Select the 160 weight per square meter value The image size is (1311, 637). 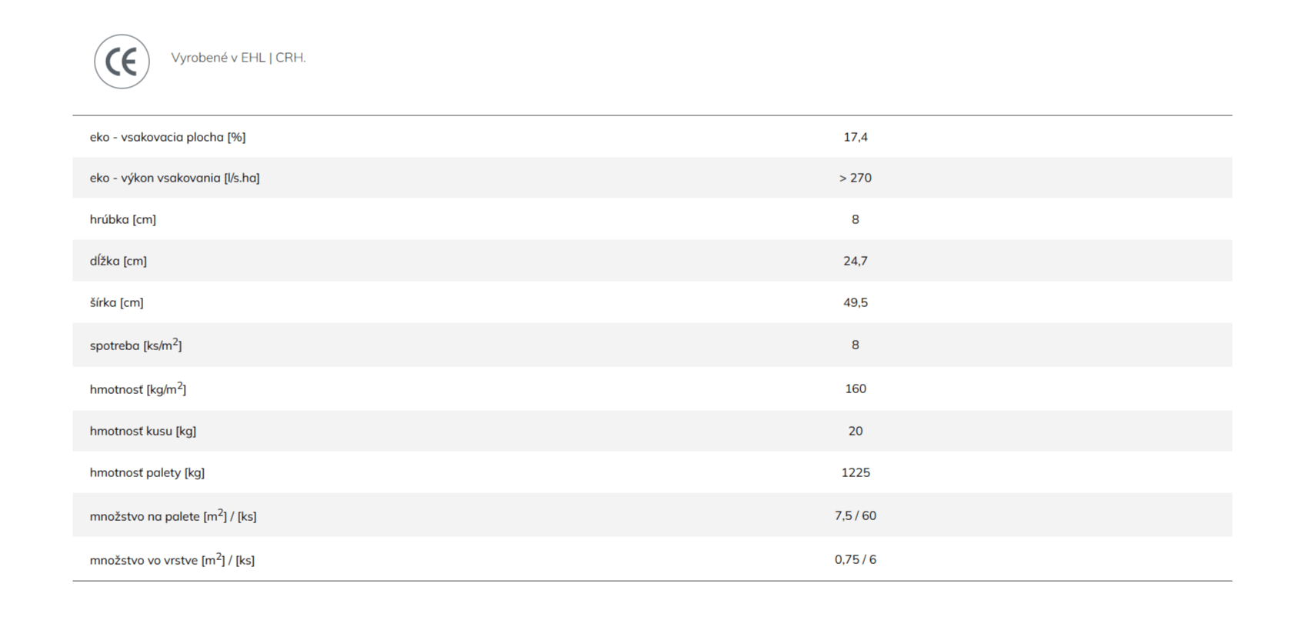pyautogui.click(x=856, y=389)
